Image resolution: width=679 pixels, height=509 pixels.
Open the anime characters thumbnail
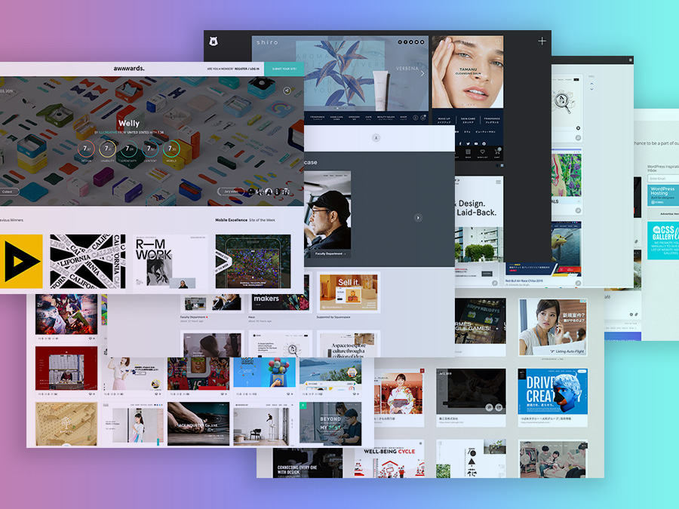(x=66, y=314)
